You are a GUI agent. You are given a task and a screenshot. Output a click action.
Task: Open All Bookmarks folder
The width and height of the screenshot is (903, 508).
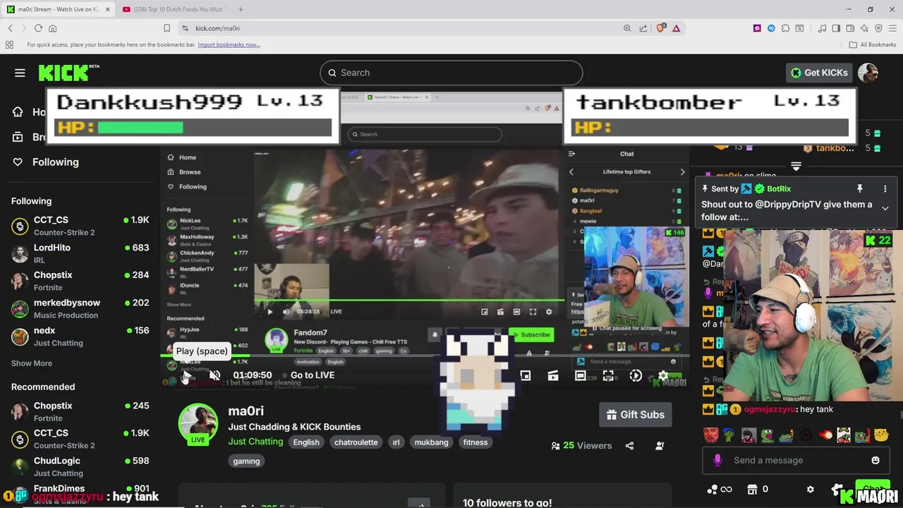click(873, 44)
